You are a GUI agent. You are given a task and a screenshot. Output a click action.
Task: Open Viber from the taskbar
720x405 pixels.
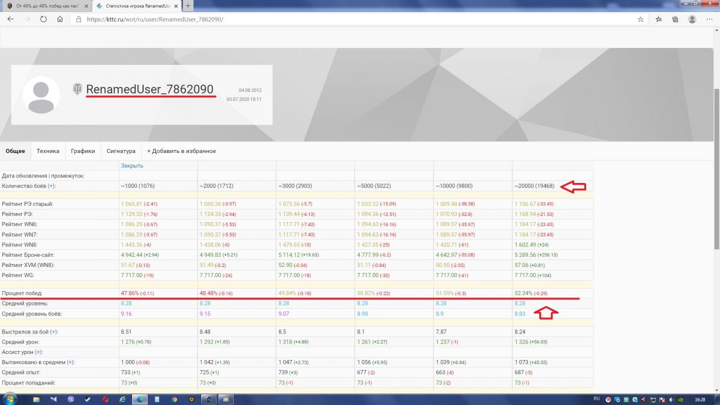[71, 399]
